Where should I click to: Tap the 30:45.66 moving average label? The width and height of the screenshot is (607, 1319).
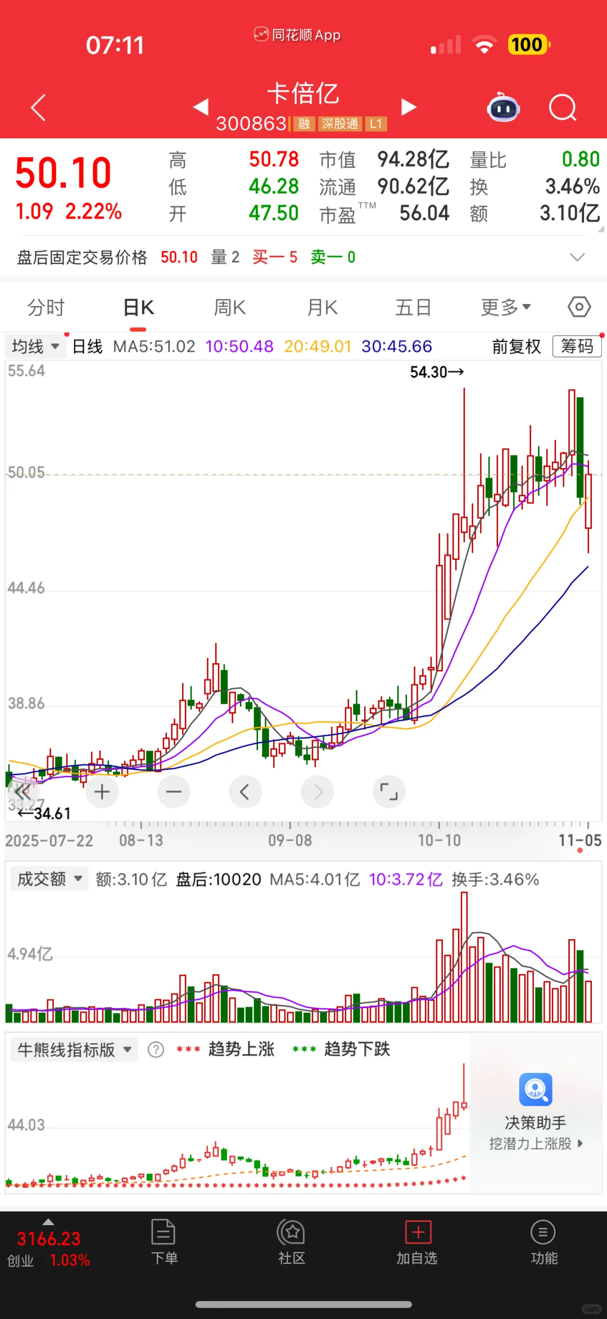(x=397, y=346)
